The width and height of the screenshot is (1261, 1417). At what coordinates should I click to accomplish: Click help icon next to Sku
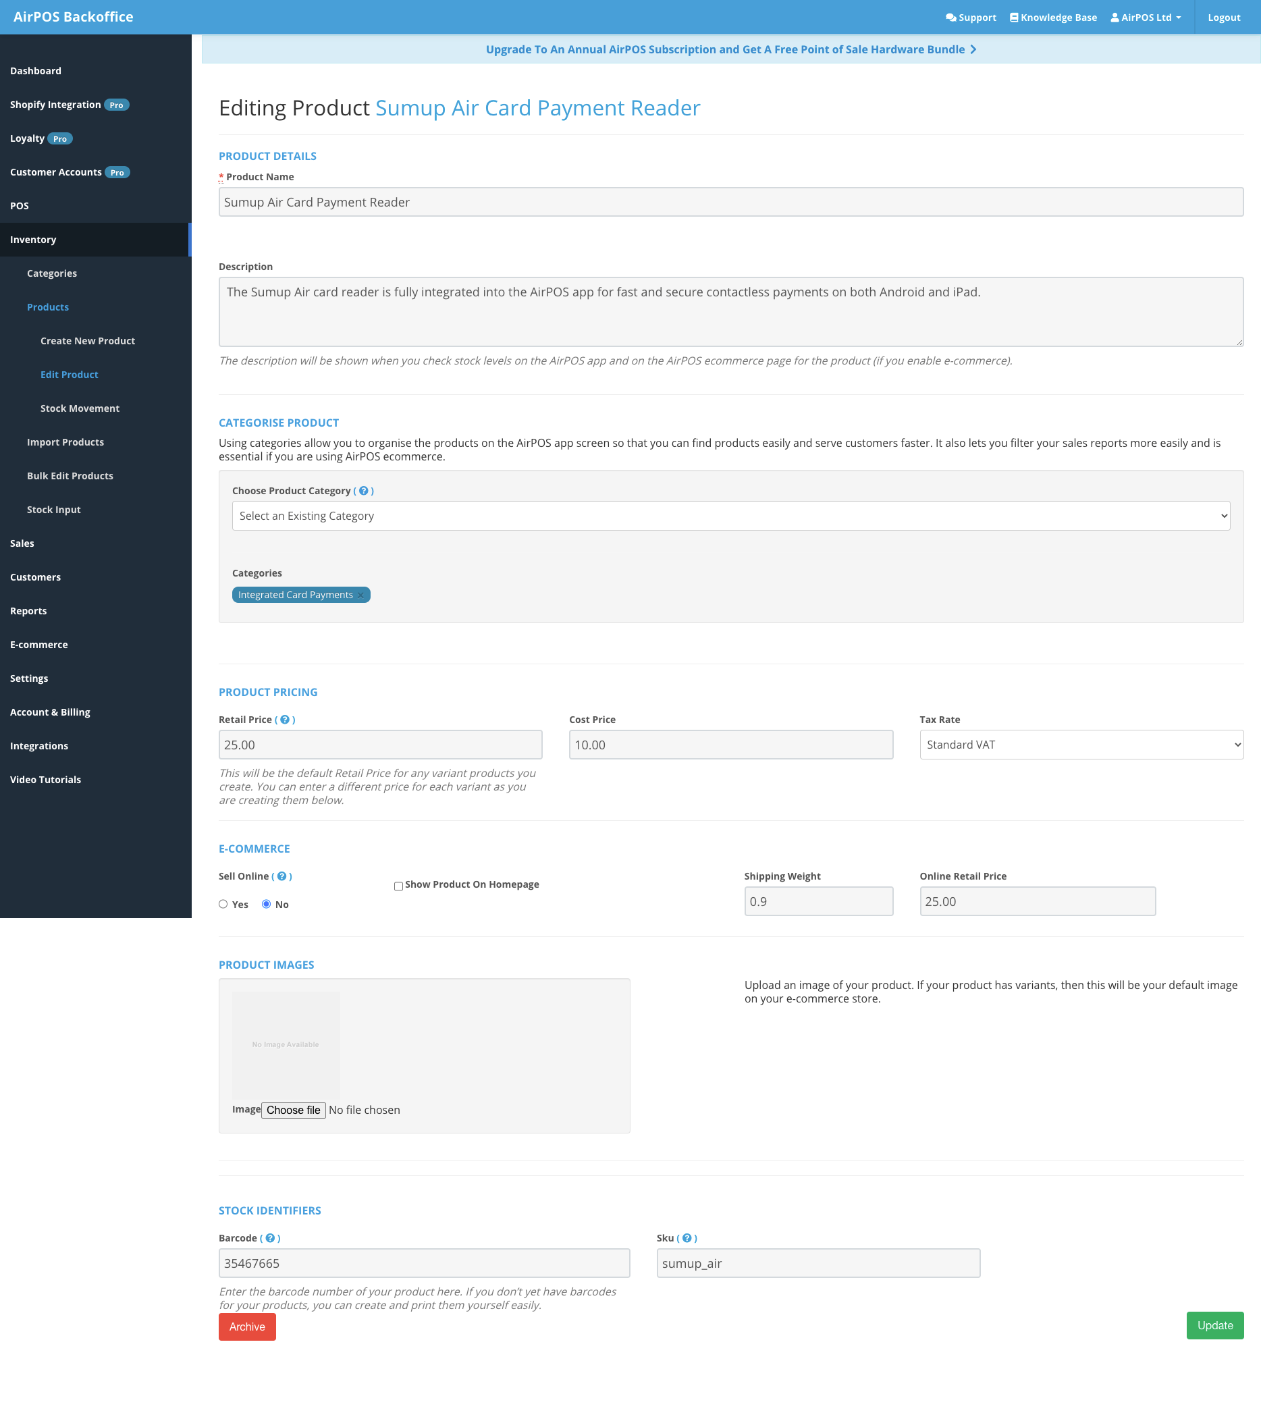coord(687,1238)
